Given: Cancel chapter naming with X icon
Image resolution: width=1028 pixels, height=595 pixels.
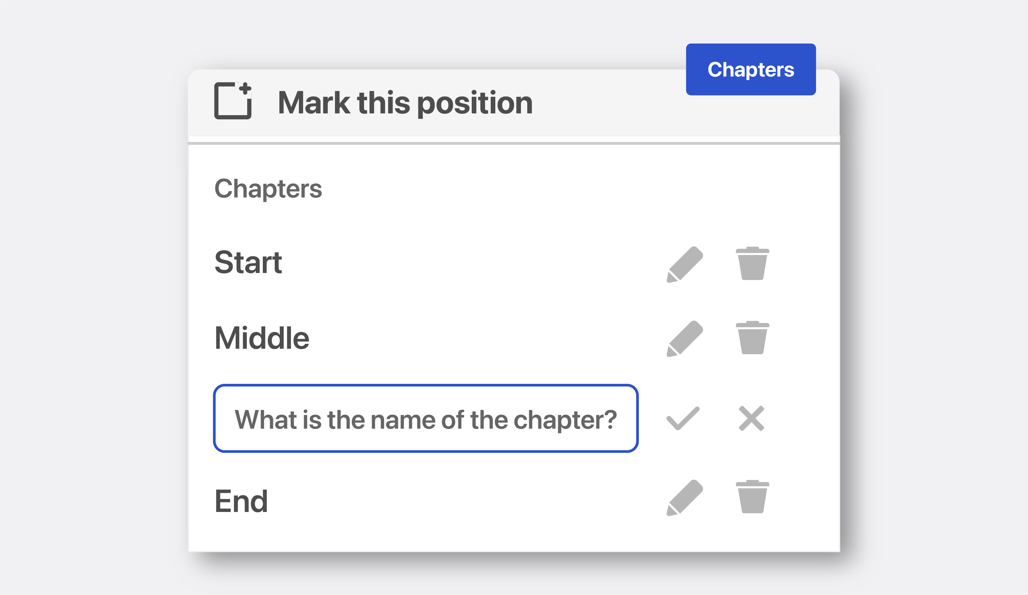Looking at the screenshot, I should coord(751,418).
